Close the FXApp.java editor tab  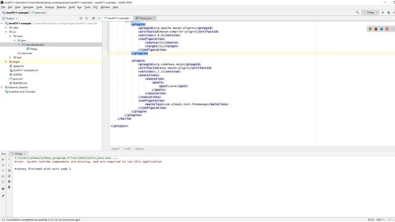point(154,18)
